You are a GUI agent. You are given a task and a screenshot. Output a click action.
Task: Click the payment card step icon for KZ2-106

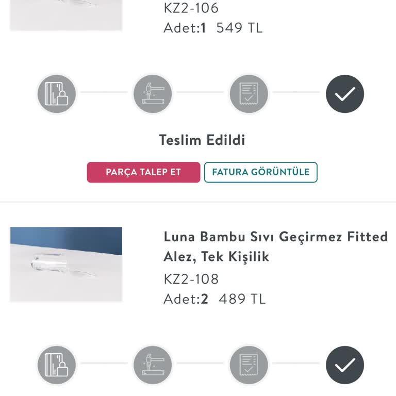point(56,94)
